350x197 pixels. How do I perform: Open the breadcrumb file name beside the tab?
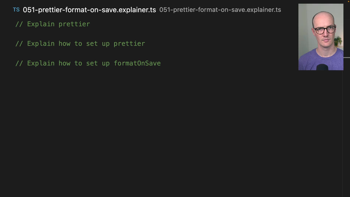220,10
